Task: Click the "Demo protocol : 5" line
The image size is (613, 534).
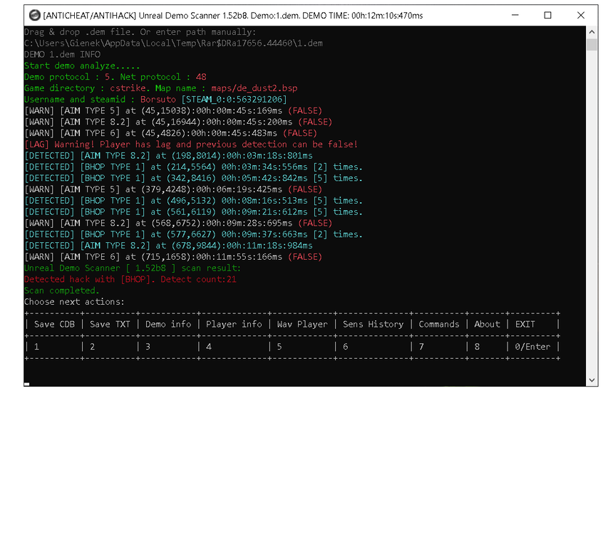Action: click(x=115, y=77)
